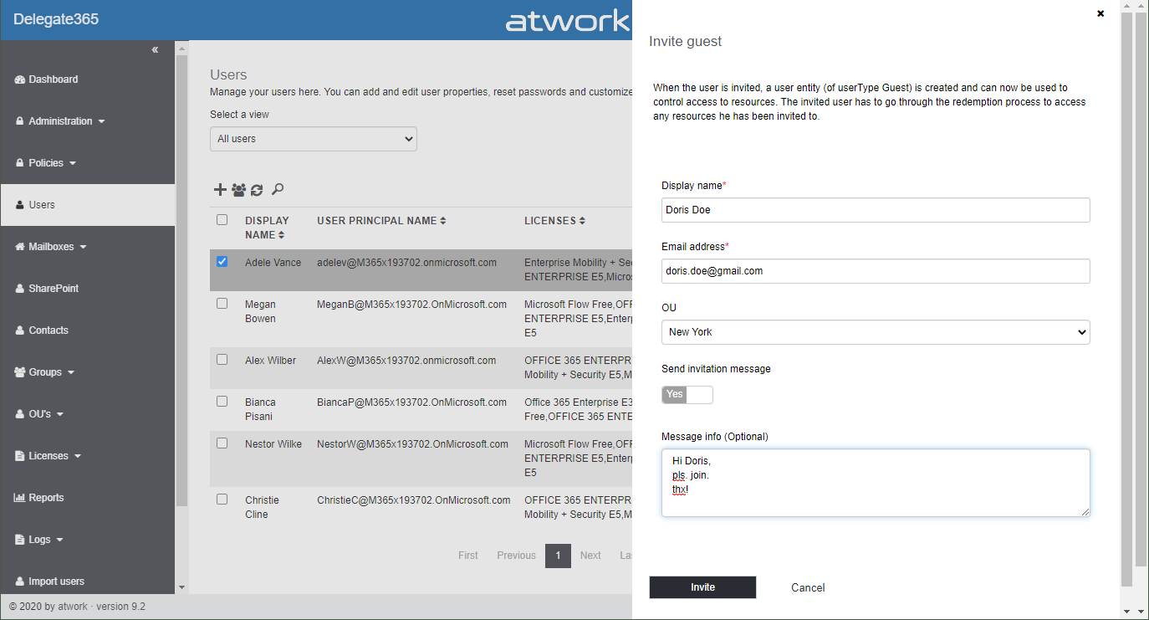Image resolution: width=1149 pixels, height=620 pixels.
Task: Select page 1 in pagination
Action: (558, 556)
